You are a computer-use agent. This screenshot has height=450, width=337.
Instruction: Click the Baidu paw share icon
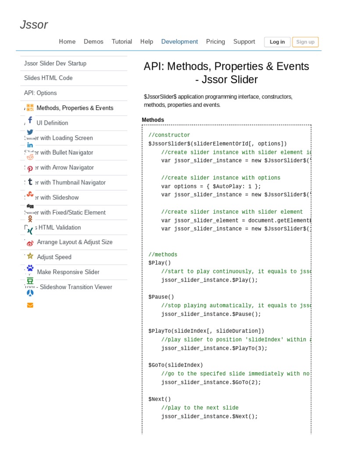click(30, 268)
